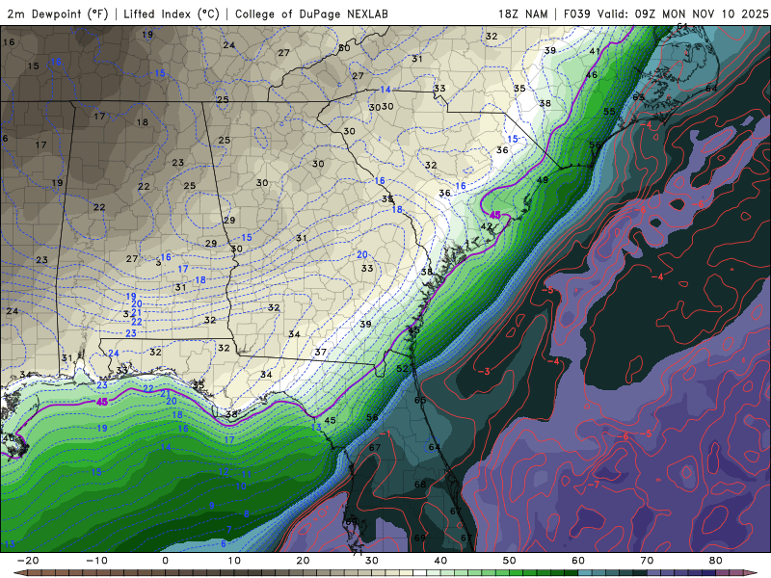771x578 pixels.
Task: Click the '40' label under the colorbar
Action: tap(440, 561)
